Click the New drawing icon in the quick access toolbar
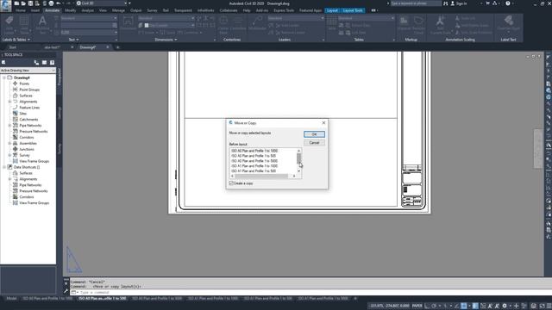 16,3
